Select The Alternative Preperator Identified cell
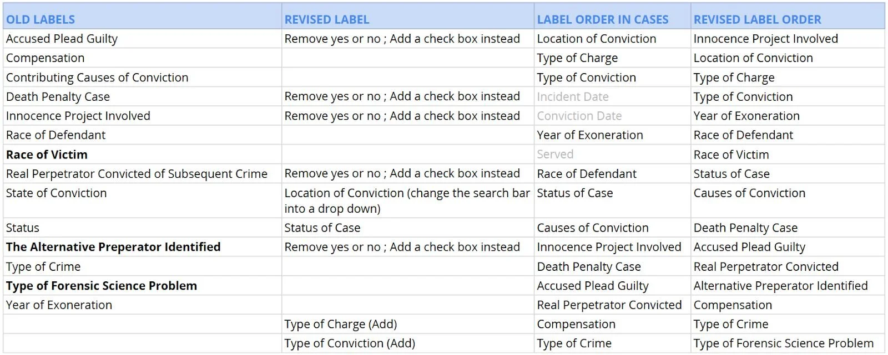The width and height of the screenshot is (888, 355). tap(142, 247)
